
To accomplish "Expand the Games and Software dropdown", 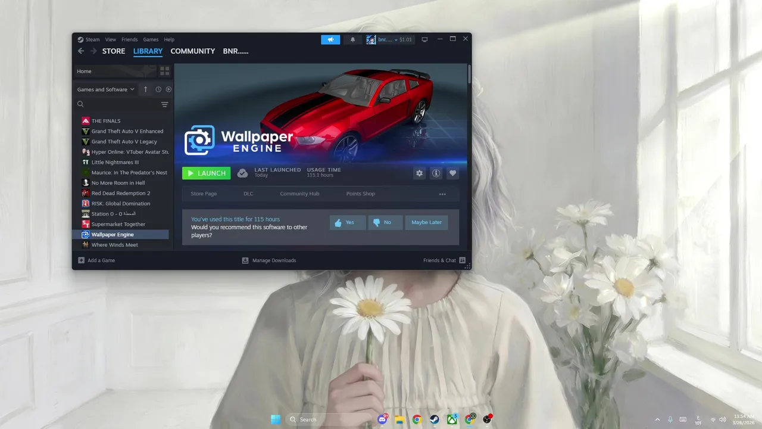I will [x=106, y=89].
